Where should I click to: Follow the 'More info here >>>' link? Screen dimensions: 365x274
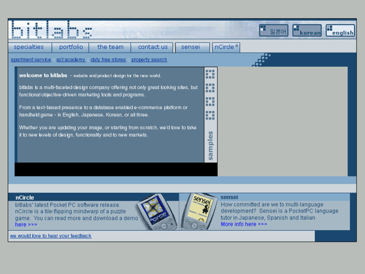tap(244, 224)
